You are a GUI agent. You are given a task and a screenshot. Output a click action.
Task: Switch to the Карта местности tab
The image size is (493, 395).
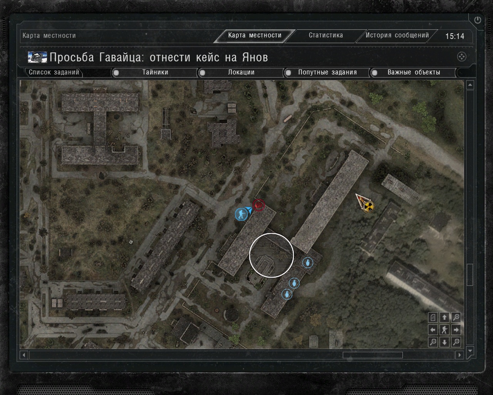255,35
